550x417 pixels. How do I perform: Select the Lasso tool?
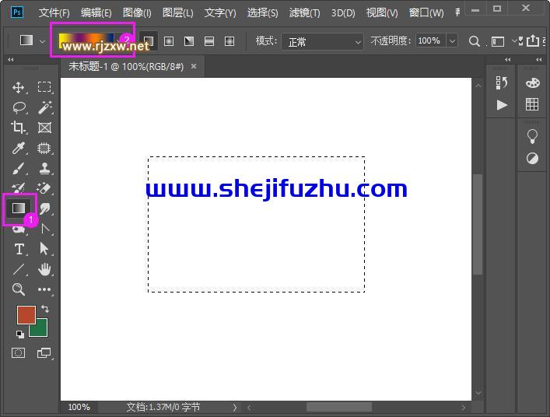coord(19,107)
